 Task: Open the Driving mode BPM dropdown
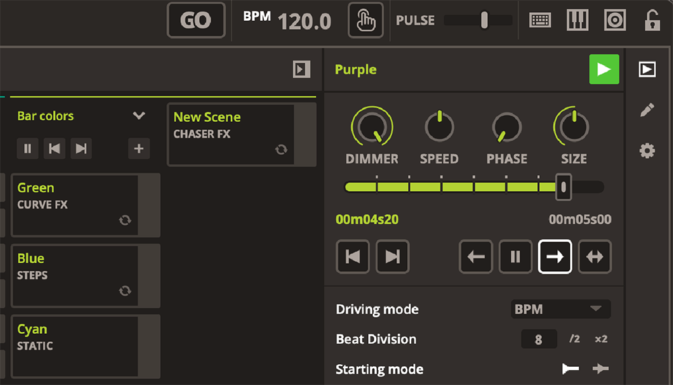click(x=561, y=309)
